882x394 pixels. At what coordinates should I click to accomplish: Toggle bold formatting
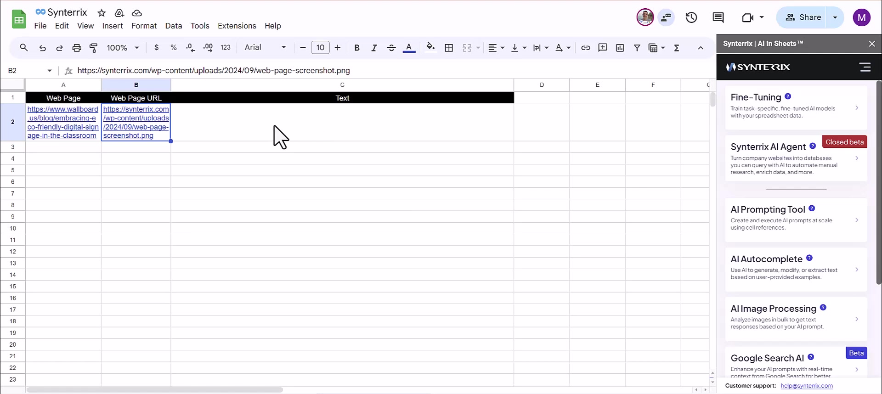[357, 48]
